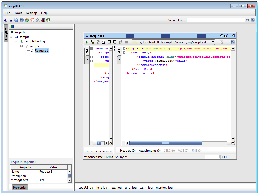This screenshot has height=195, width=260.
Task: Open the endpoint URL dropdown
Action: click(213, 42)
